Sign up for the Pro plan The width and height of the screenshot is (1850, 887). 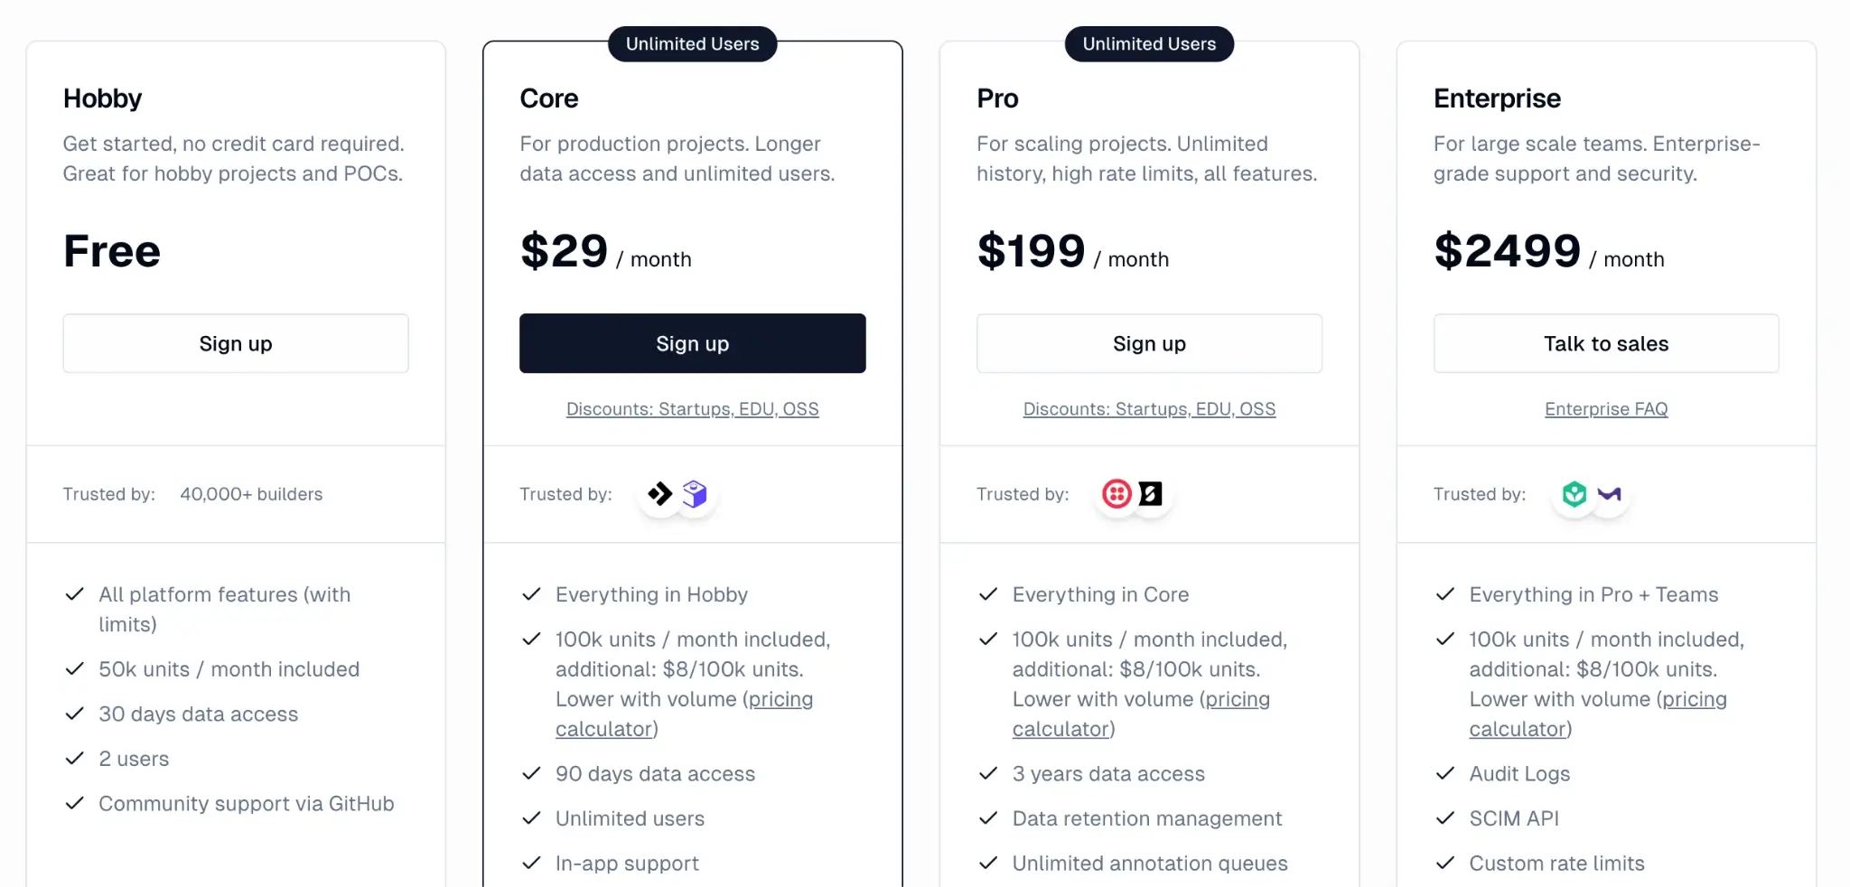click(x=1149, y=343)
